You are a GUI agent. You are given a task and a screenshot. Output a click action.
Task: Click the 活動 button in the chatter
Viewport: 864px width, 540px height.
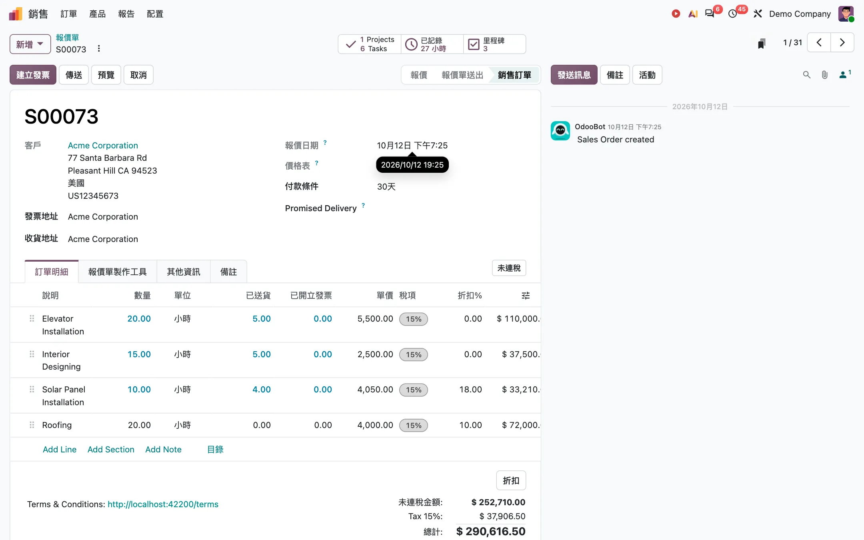[x=647, y=75]
